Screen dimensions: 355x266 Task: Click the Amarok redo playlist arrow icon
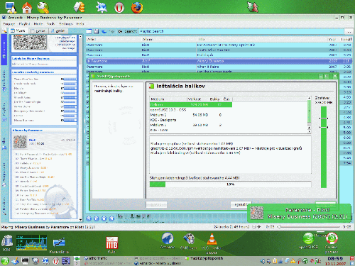click(111, 31)
